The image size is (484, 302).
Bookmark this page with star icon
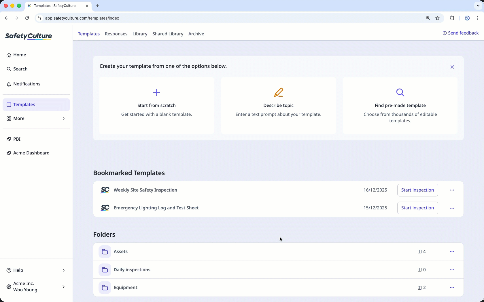[x=437, y=18]
